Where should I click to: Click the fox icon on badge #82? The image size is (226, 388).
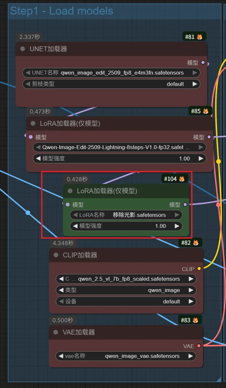click(x=196, y=243)
